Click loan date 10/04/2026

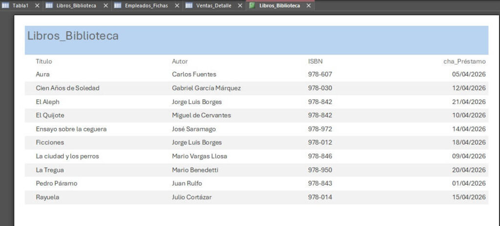click(x=469, y=115)
